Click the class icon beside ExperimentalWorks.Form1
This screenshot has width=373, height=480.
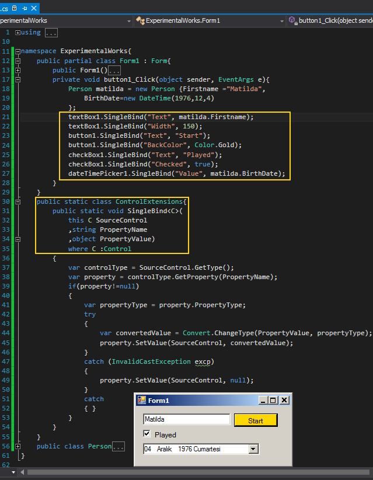click(x=140, y=20)
